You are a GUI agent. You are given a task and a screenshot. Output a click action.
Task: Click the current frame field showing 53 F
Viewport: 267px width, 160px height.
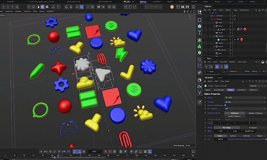[x=94, y=151]
